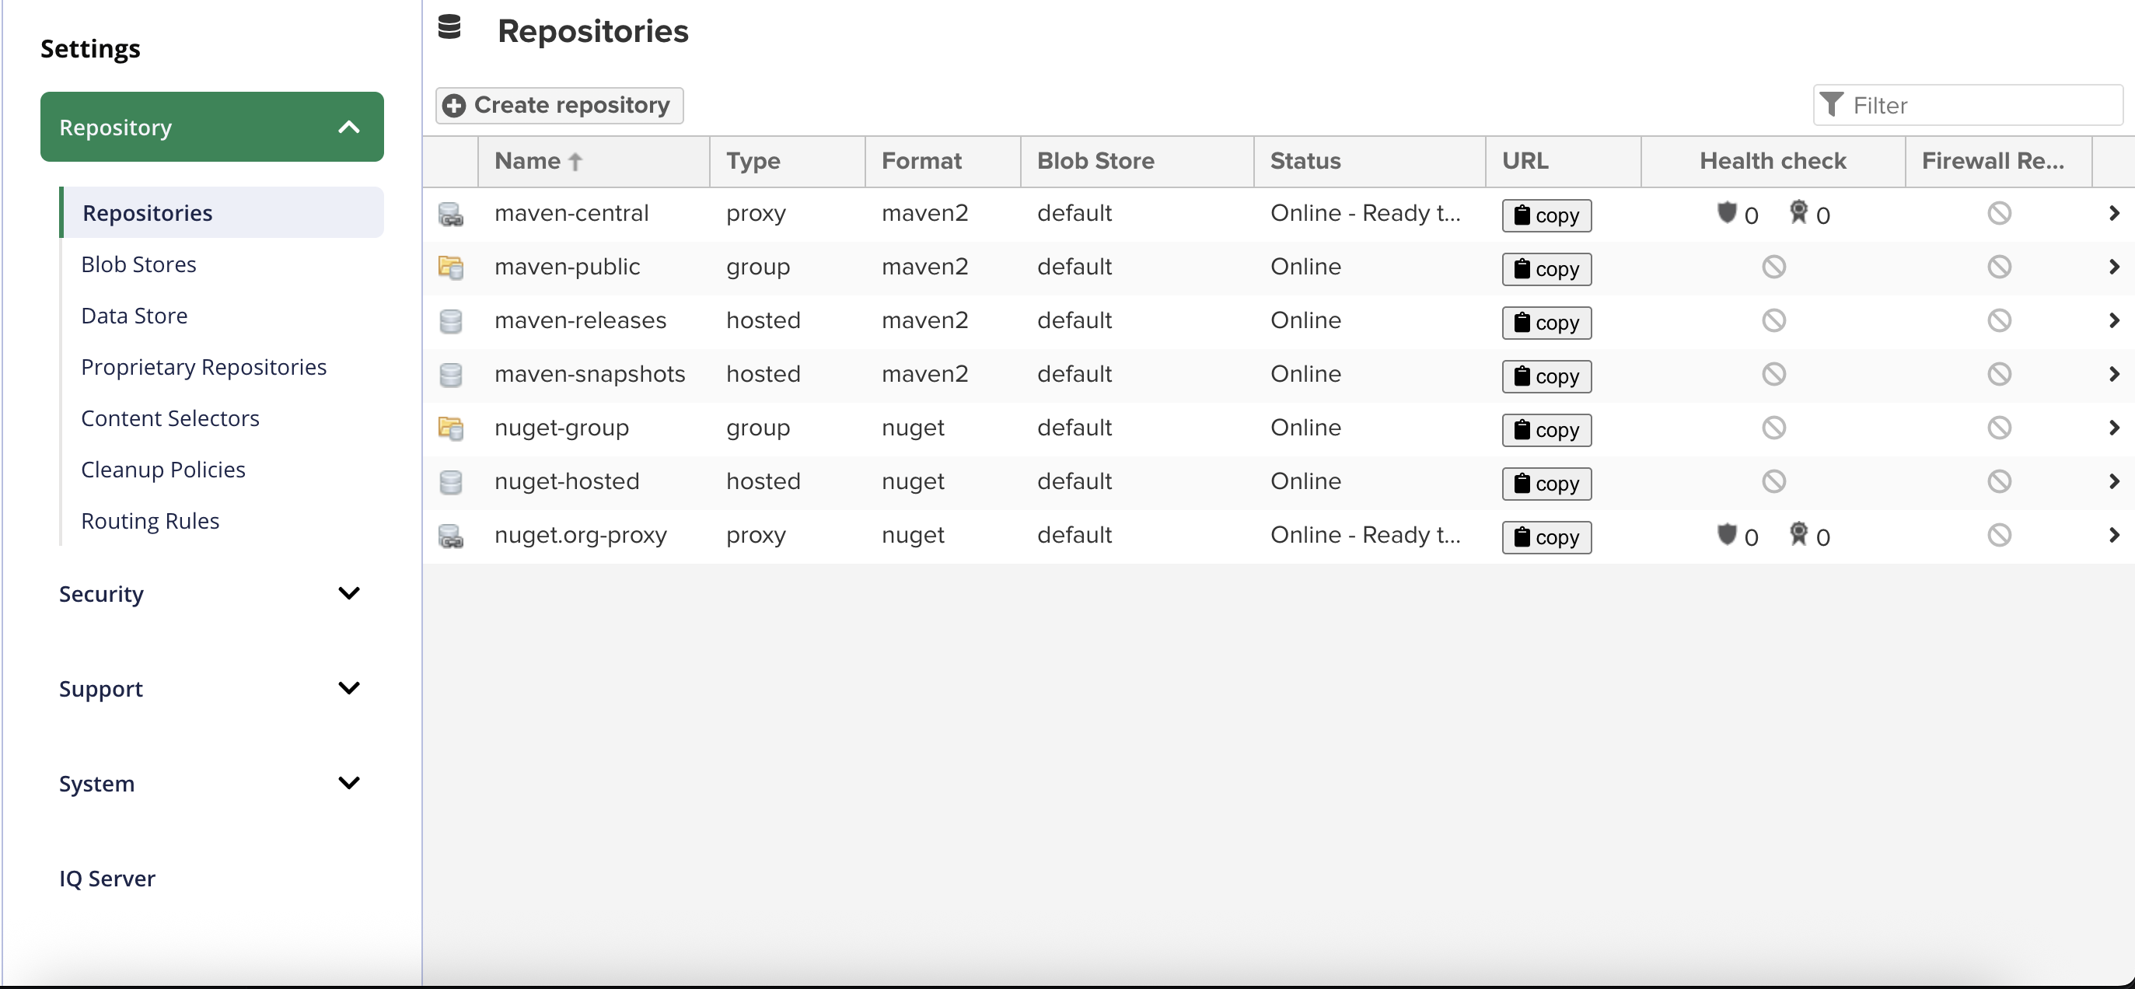This screenshot has width=2135, height=989.
Task: Expand the Security settings section
Action: (349, 593)
